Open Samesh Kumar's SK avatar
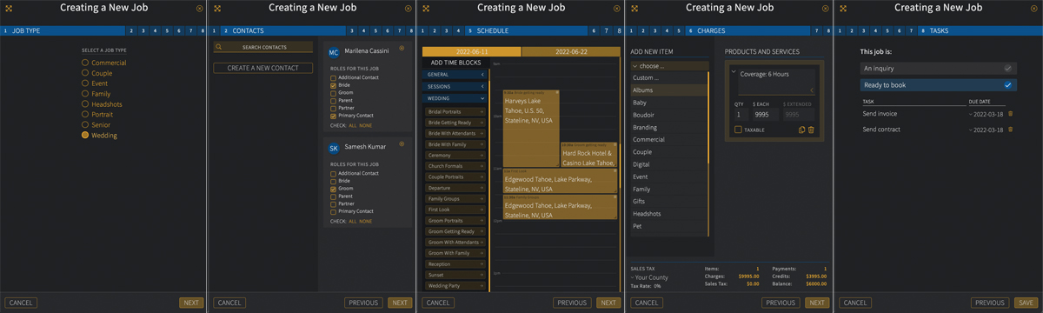Viewport: 1043px width, 313px height. click(x=334, y=148)
